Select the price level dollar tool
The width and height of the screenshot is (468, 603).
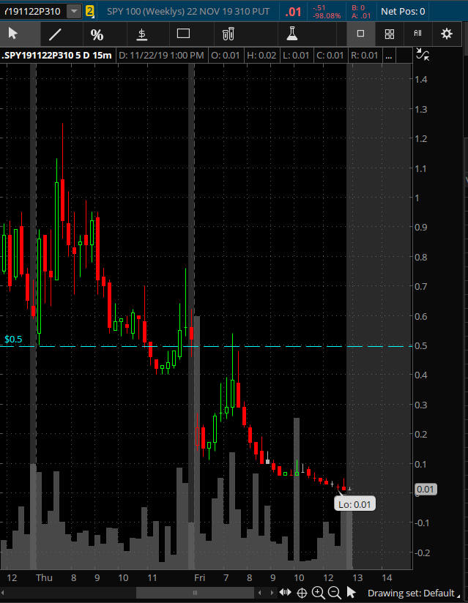[x=141, y=34]
